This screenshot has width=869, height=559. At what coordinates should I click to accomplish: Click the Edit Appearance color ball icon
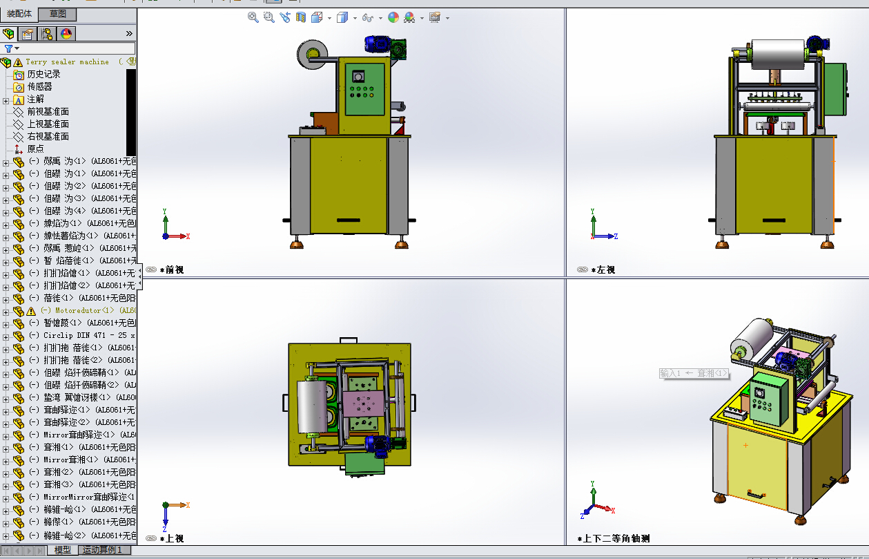pos(393,17)
